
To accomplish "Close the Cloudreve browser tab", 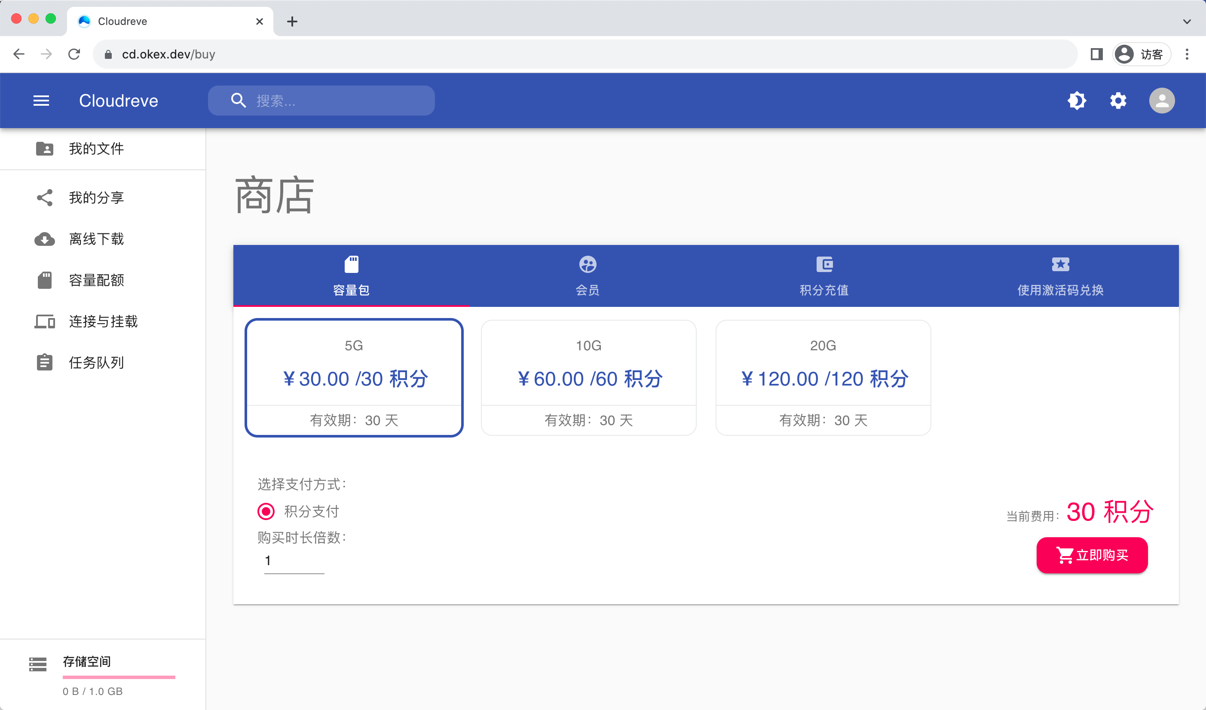I will point(260,21).
